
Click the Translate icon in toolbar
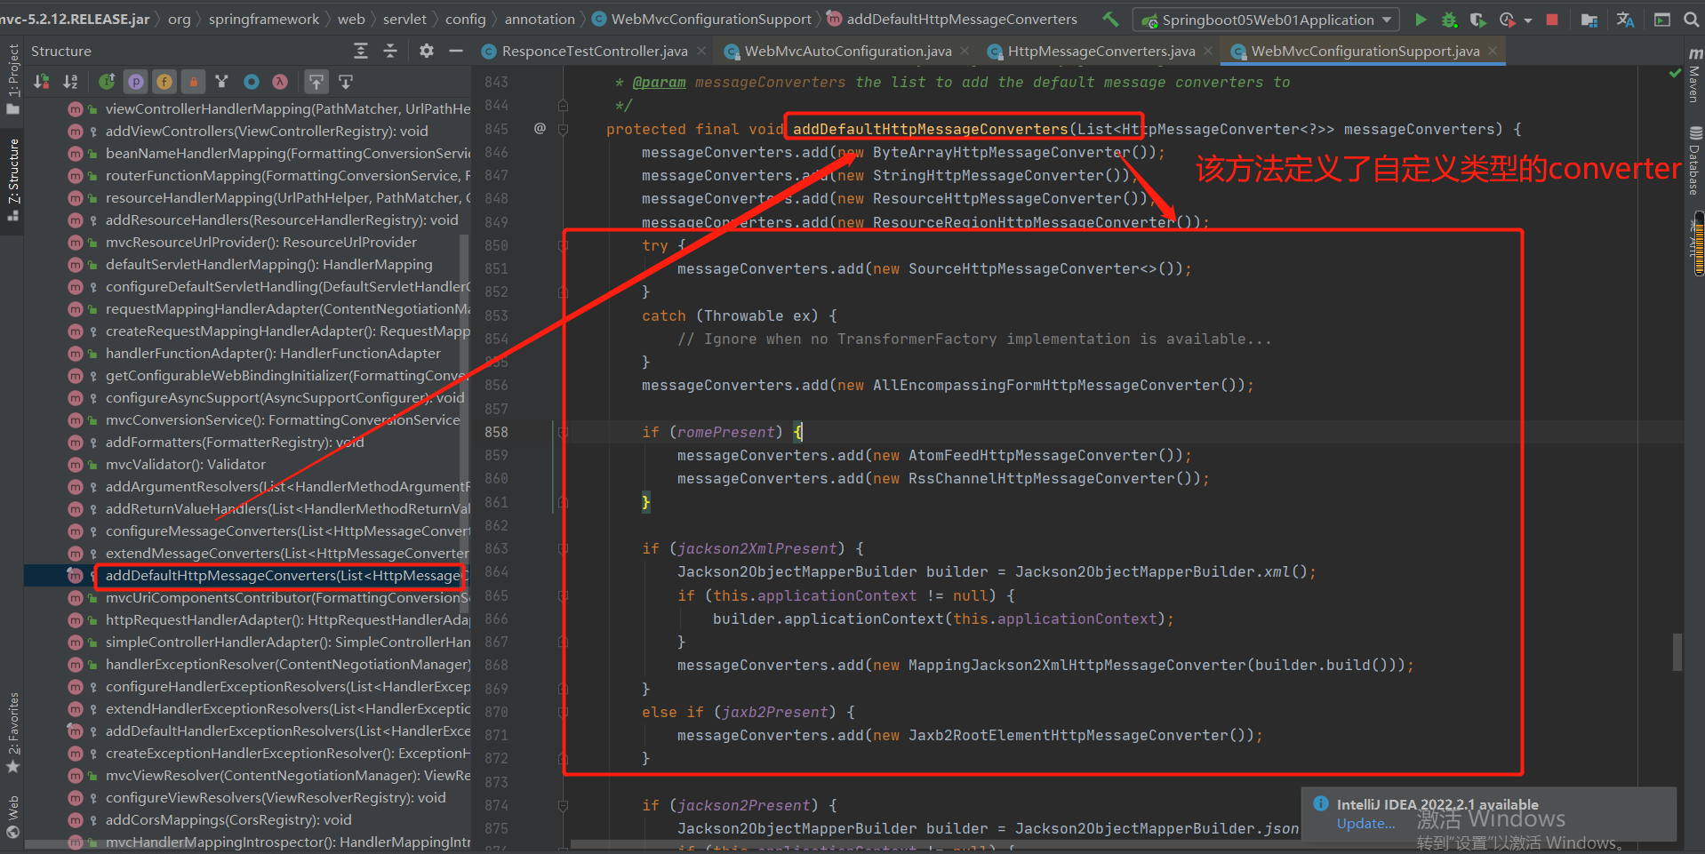click(x=1626, y=20)
